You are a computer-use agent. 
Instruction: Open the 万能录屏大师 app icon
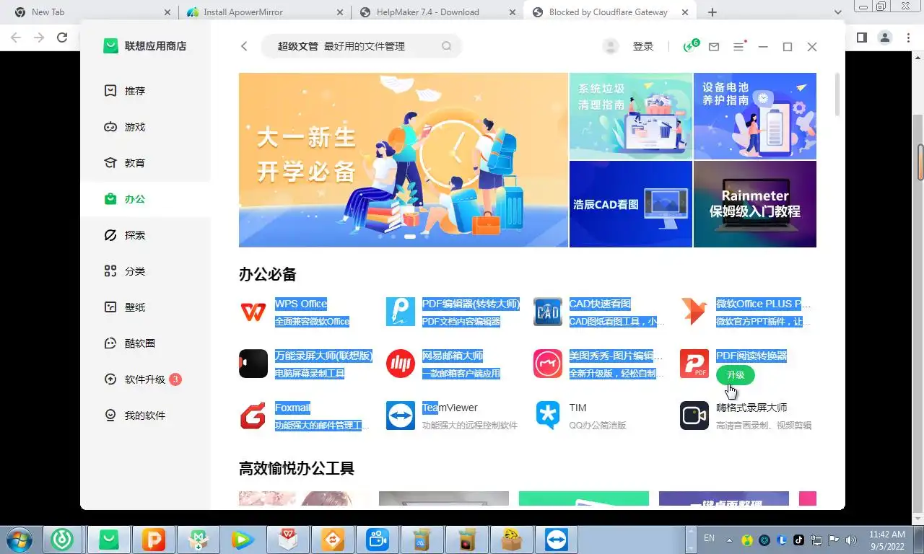click(x=253, y=364)
